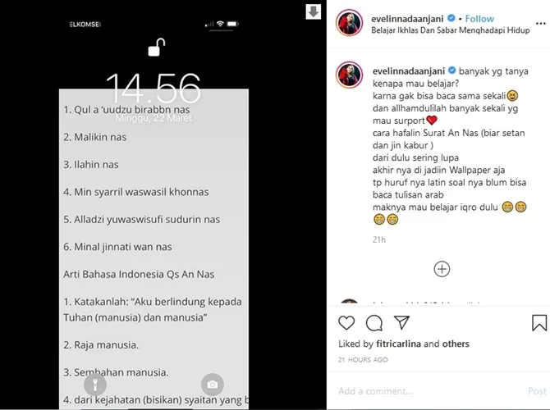
Task: Click the caption profile avatar
Action: point(350,75)
